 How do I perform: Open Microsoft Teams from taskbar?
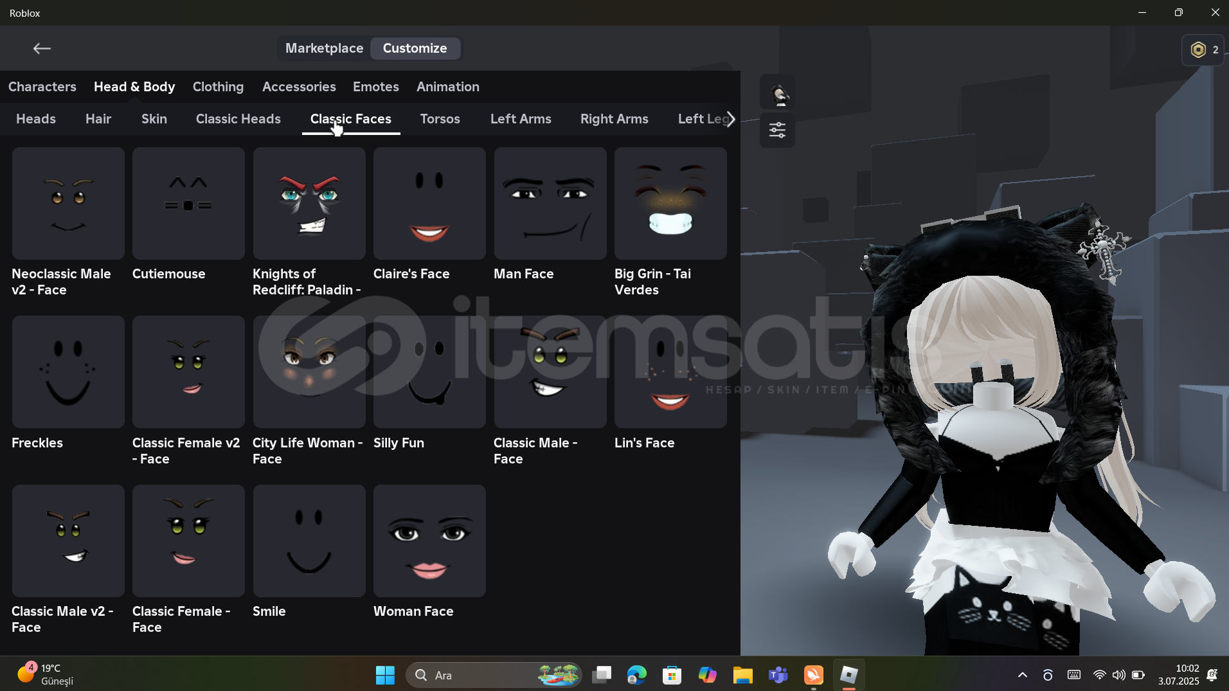click(x=778, y=675)
